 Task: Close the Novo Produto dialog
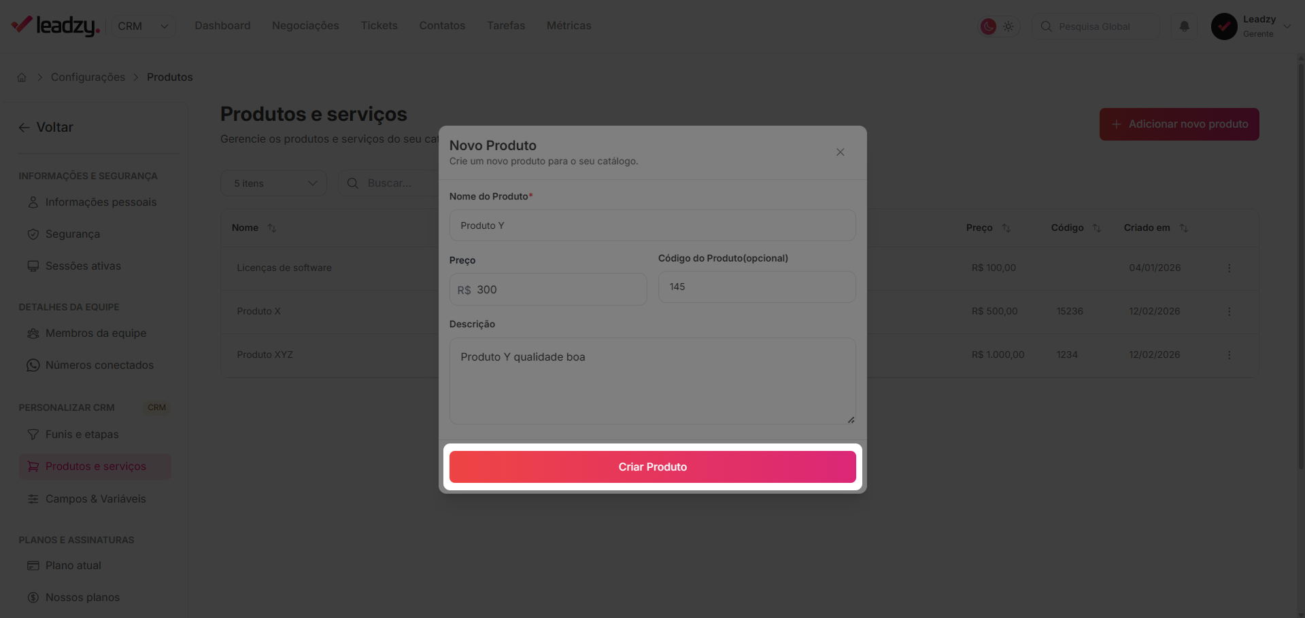coord(841,152)
